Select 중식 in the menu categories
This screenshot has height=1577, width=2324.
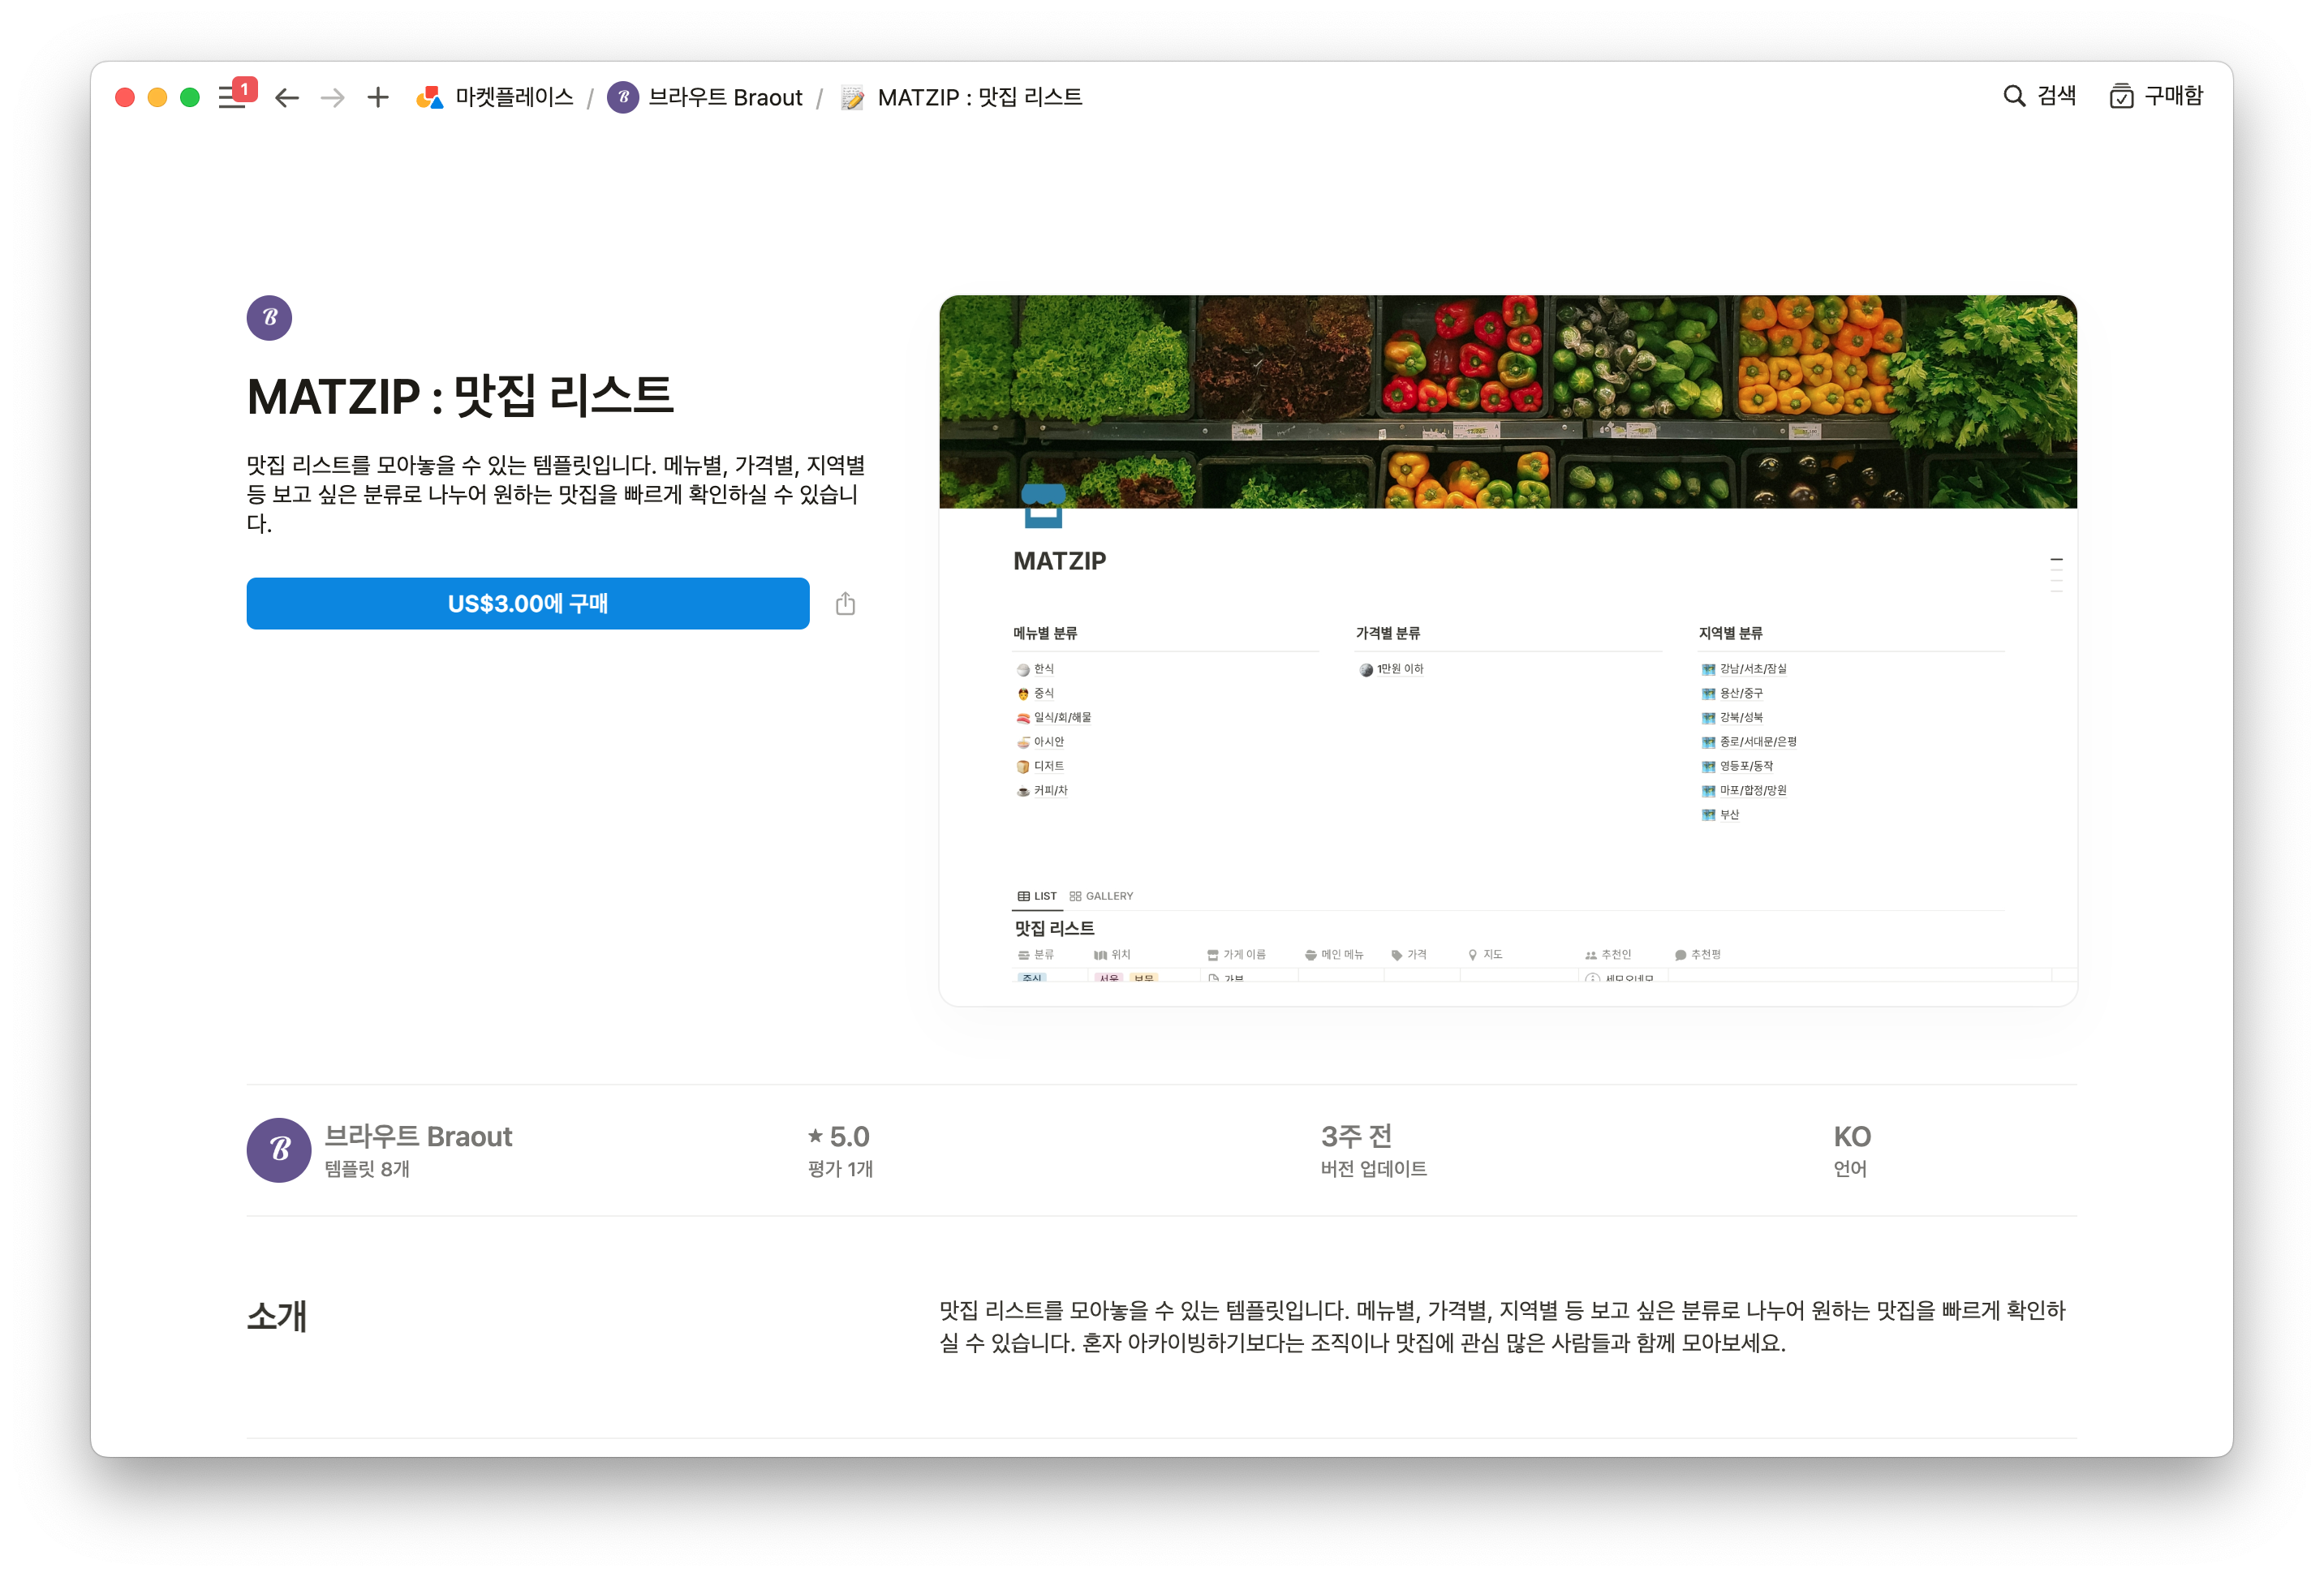[1035, 693]
